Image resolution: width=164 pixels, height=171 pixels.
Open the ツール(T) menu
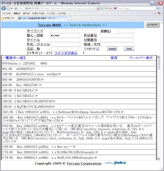pos(51,14)
